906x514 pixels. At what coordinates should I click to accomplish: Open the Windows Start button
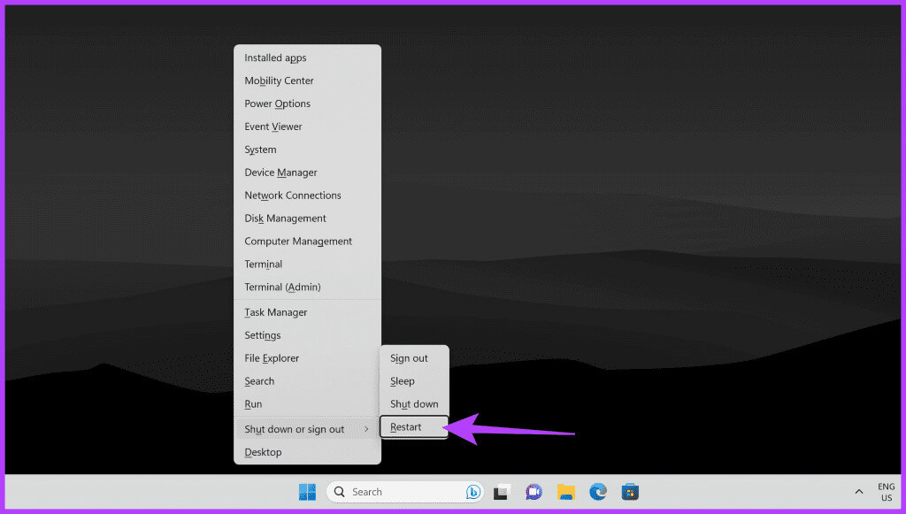307,492
